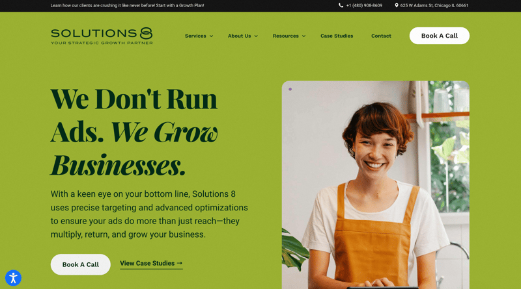This screenshot has width=521, height=289.
Task: Follow the View Case Studies link
Action: 151,264
